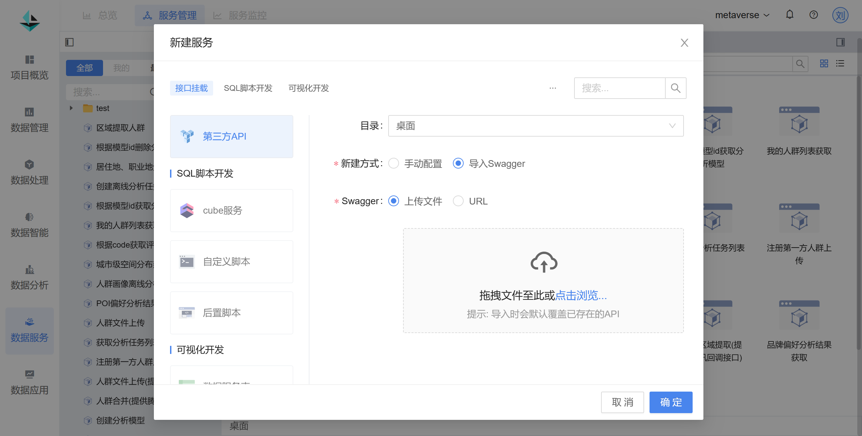Open 数据服务 in the left sidebar
Screen dimensions: 862x436
pos(30,331)
